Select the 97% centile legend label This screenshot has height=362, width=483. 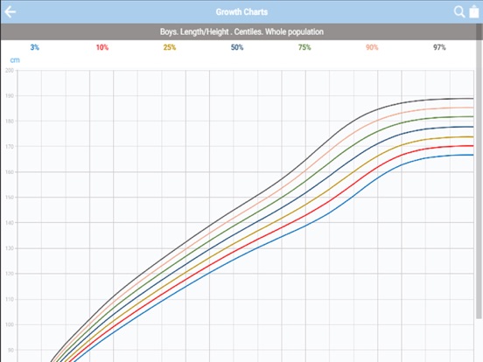pos(439,47)
